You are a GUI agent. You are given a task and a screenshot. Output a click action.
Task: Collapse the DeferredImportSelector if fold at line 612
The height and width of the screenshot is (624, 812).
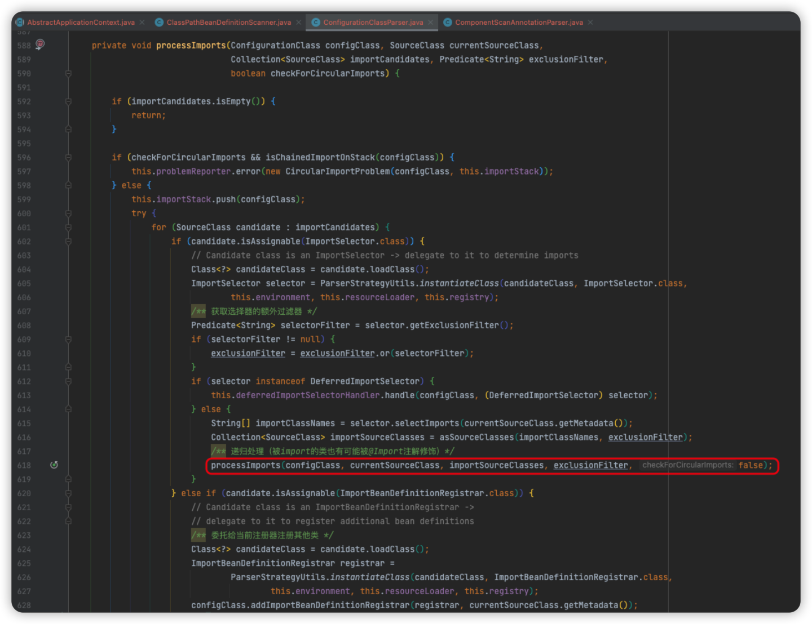(x=68, y=381)
